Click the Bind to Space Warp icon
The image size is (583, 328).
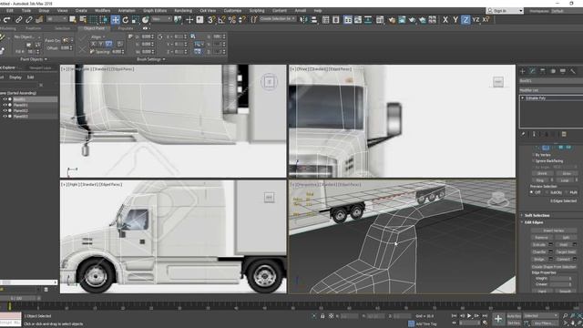(x=39, y=20)
